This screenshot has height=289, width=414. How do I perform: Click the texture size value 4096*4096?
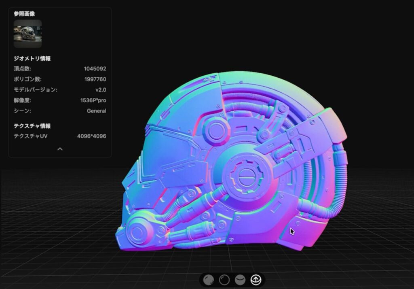pyautogui.click(x=92, y=136)
